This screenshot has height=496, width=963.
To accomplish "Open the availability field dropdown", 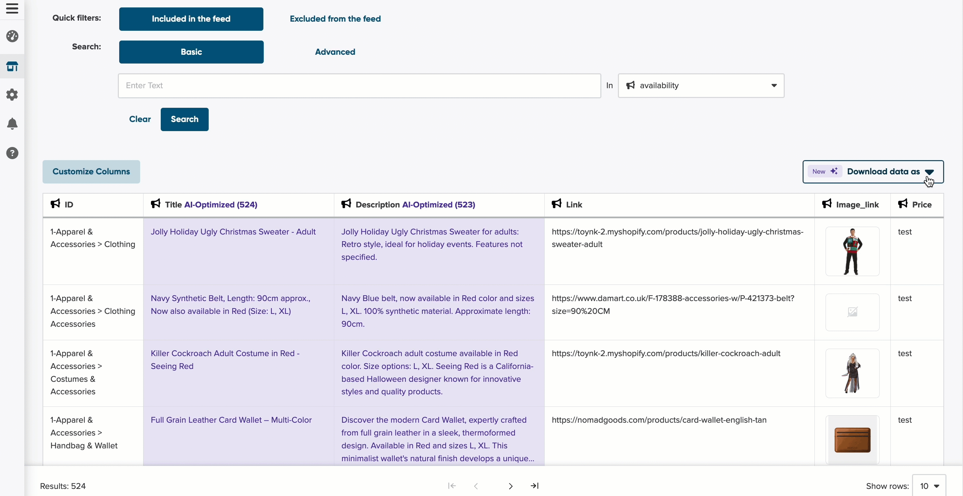I will (x=701, y=86).
